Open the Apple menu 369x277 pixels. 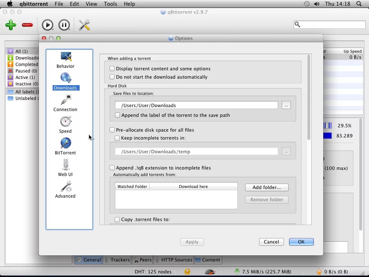click(10, 4)
